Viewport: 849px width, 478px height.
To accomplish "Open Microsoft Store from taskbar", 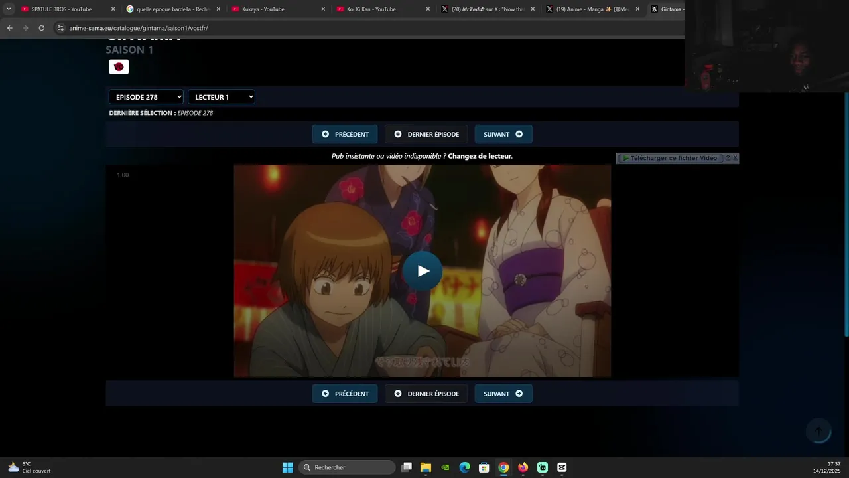I will pos(484,467).
